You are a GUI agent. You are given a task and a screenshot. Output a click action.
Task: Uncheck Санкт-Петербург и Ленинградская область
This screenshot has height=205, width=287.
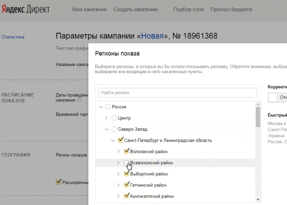(x=120, y=140)
